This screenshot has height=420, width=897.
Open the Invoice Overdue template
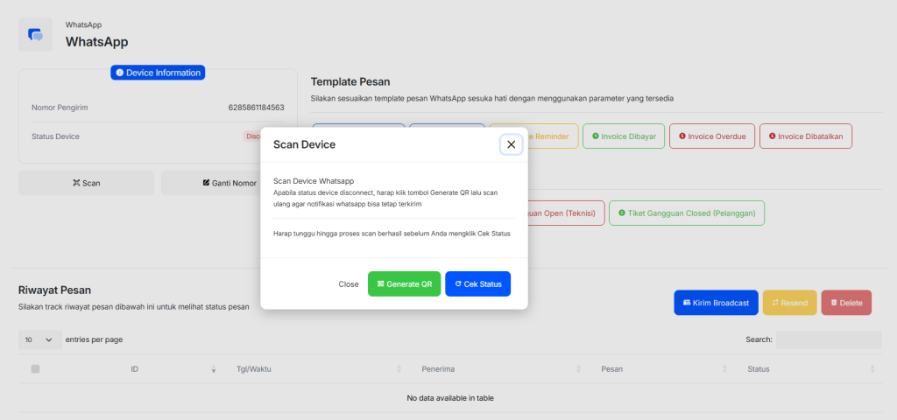point(711,136)
